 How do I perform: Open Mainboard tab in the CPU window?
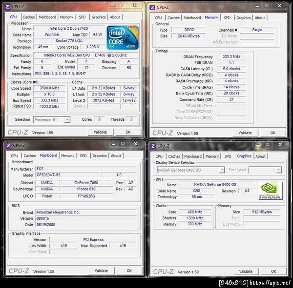pos(47,17)
